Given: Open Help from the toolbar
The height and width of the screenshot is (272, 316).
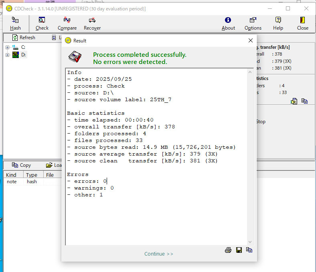Looking at the screenshot, I should 278,23.
